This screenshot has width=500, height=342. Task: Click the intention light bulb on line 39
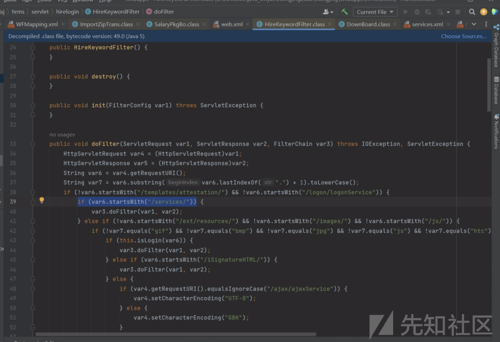point(42,200)
